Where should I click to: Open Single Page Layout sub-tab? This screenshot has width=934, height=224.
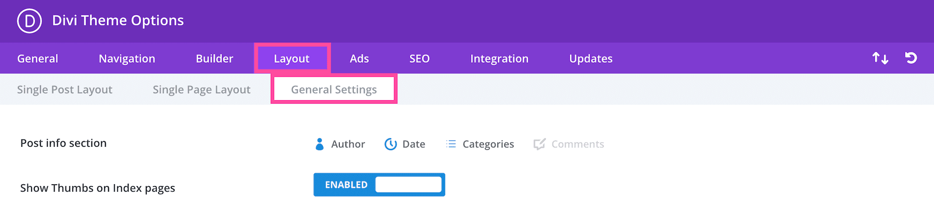201,90
